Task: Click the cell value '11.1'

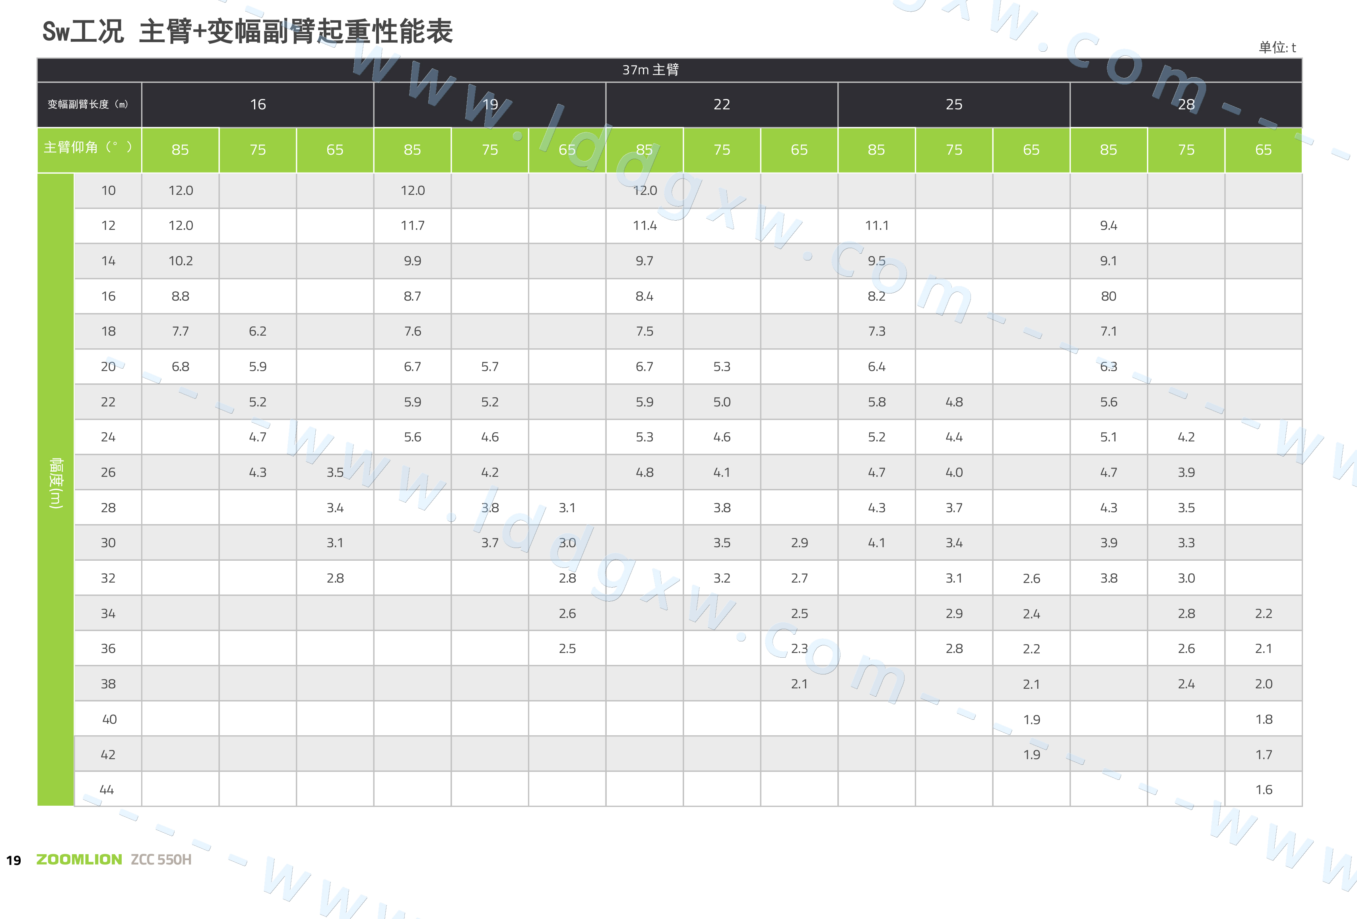Action: coord(876,225)
